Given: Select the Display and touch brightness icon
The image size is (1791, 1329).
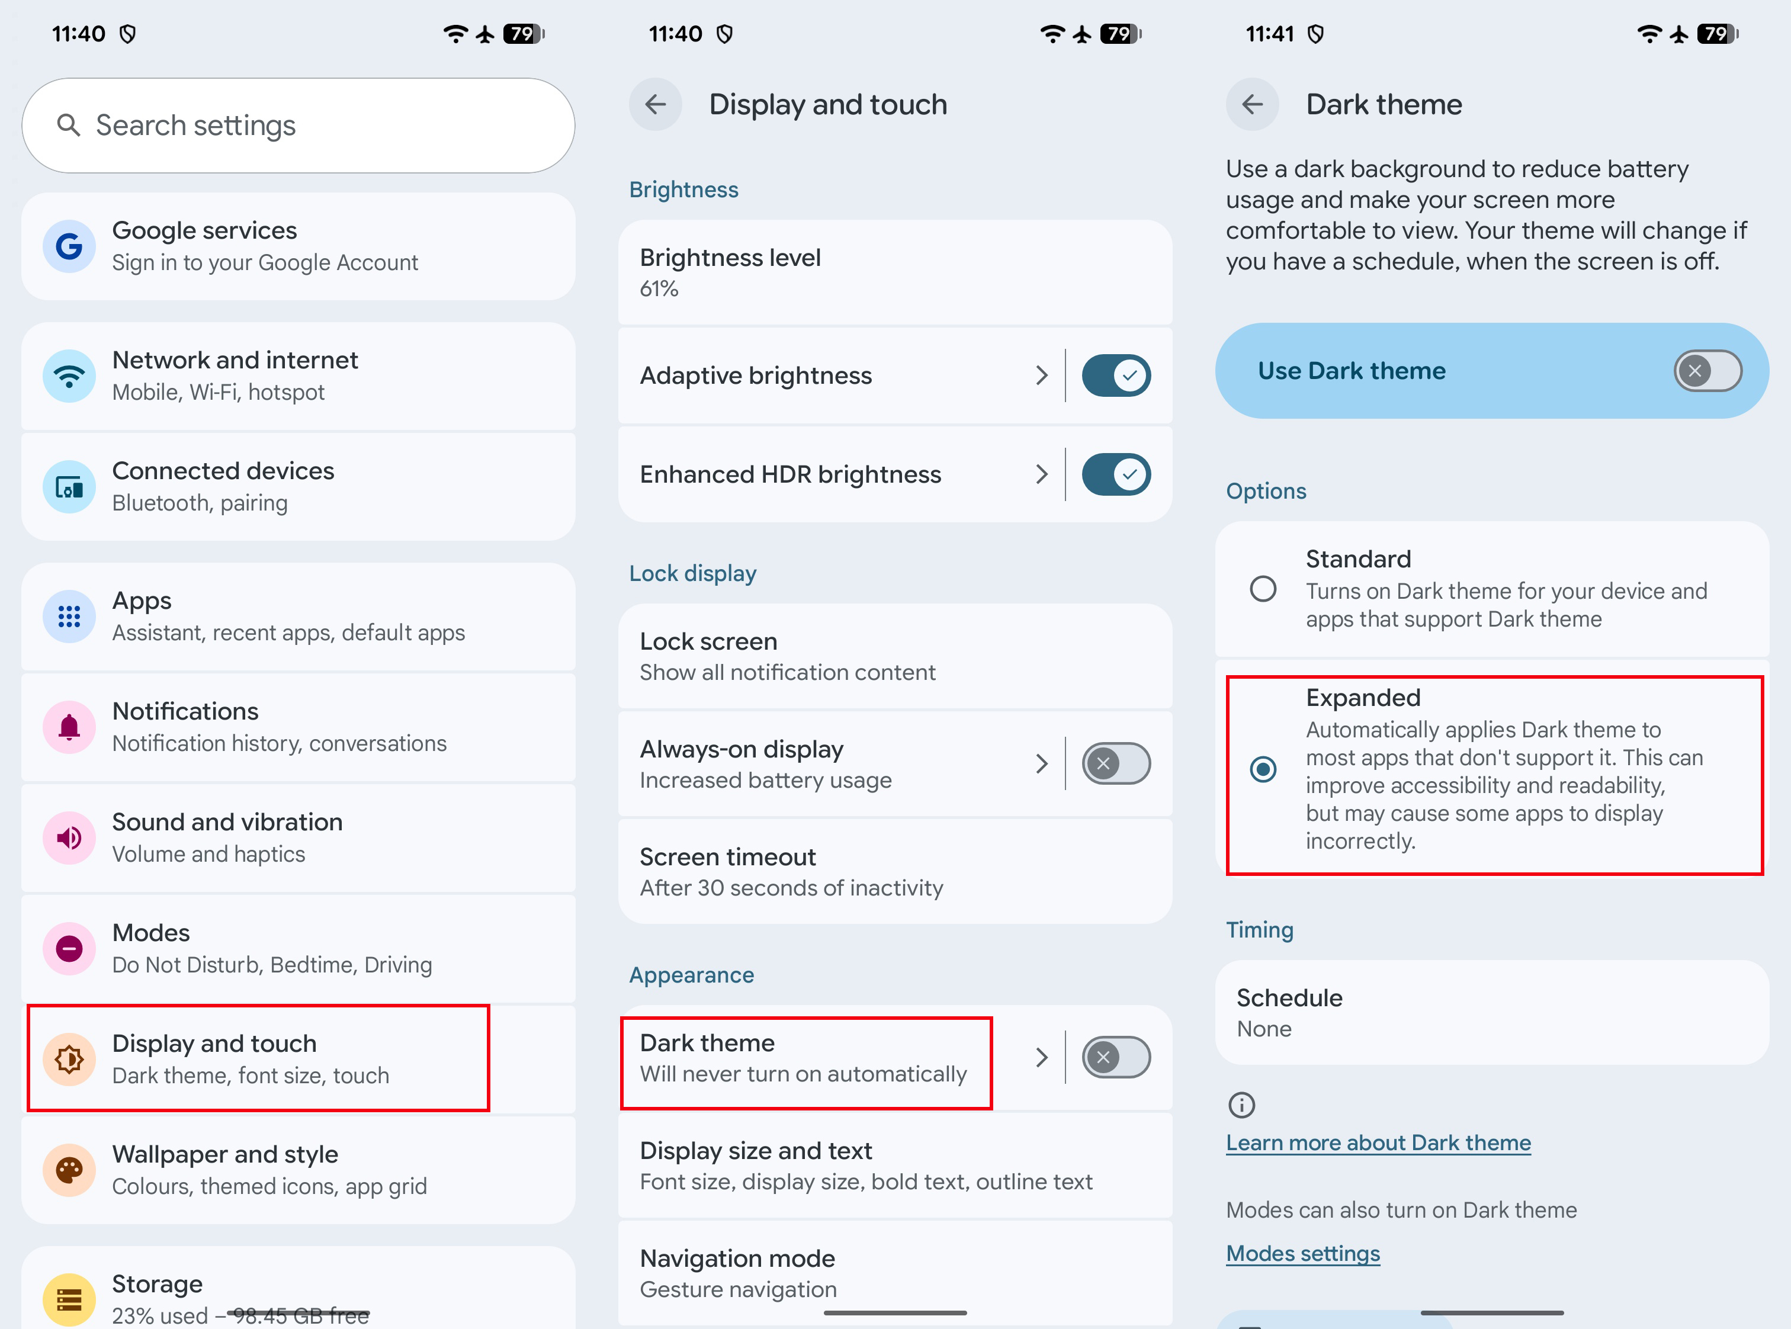Looking at the screenshot, I should [70, 1060].
